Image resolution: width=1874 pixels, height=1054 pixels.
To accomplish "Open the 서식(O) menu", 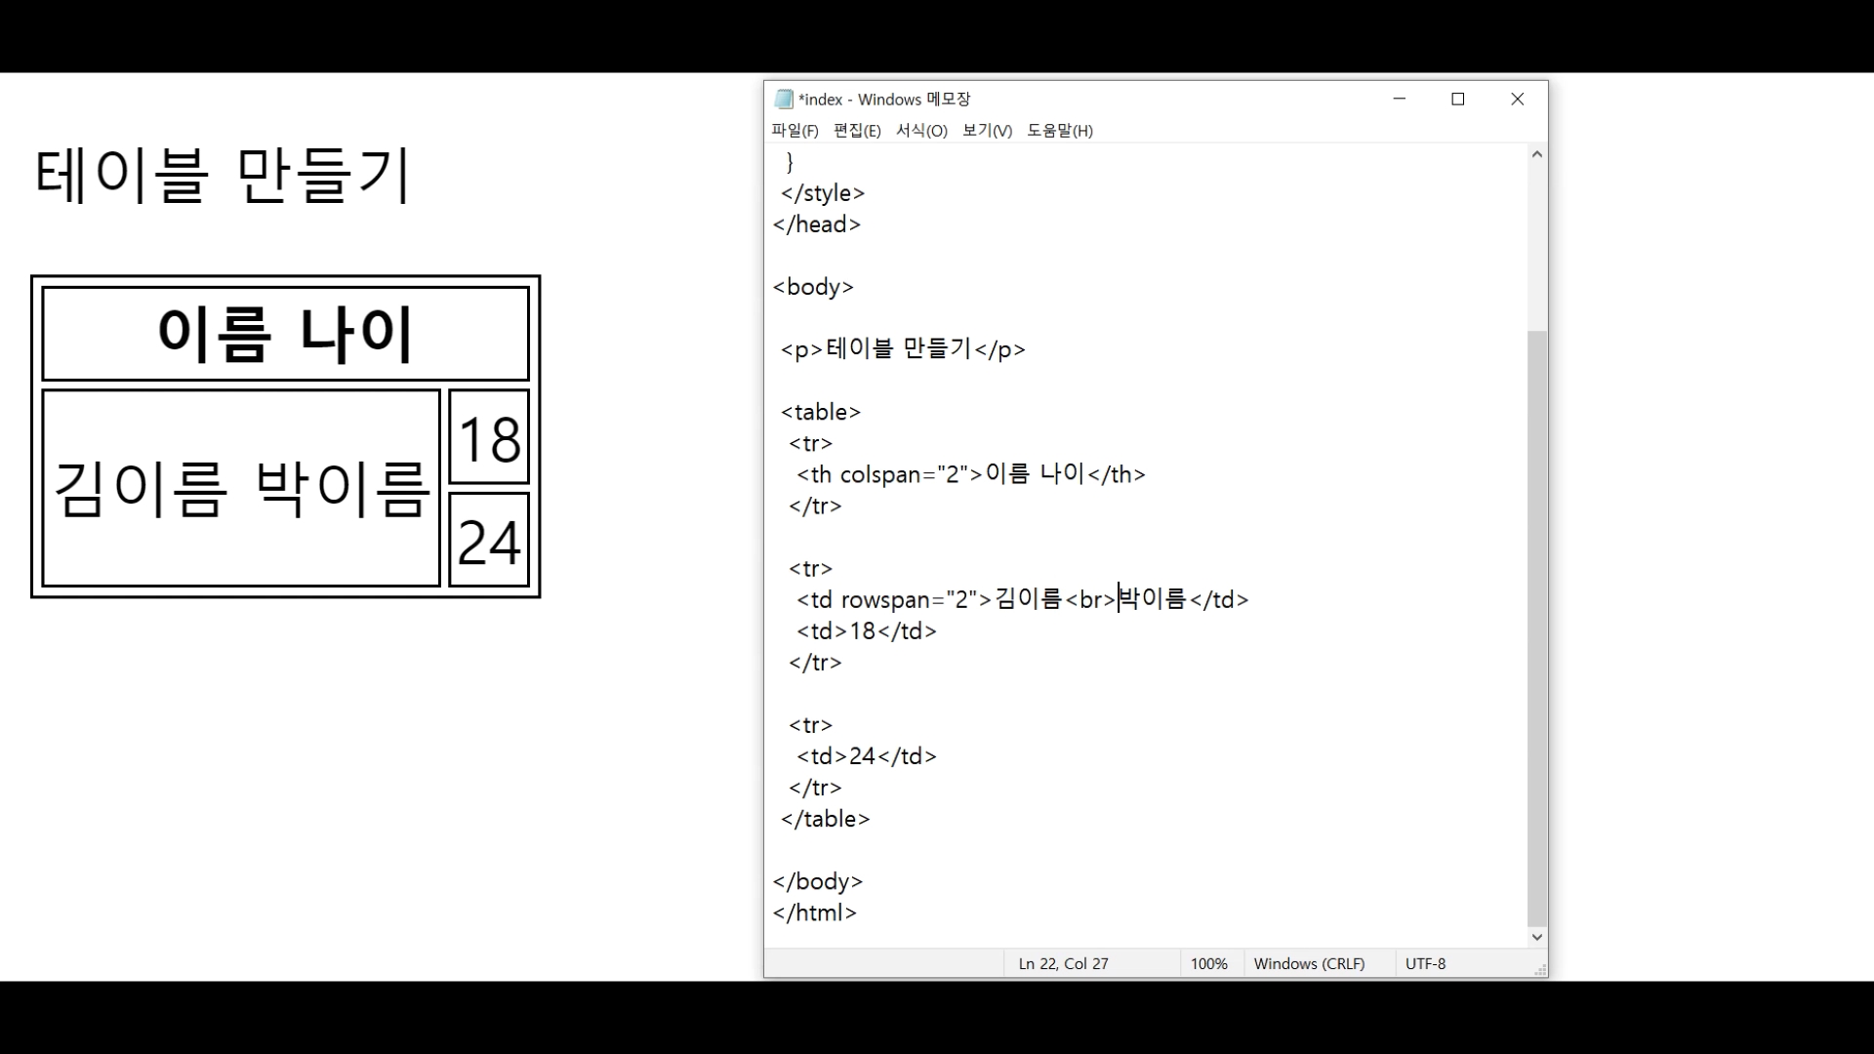I will tap(921, 131).
